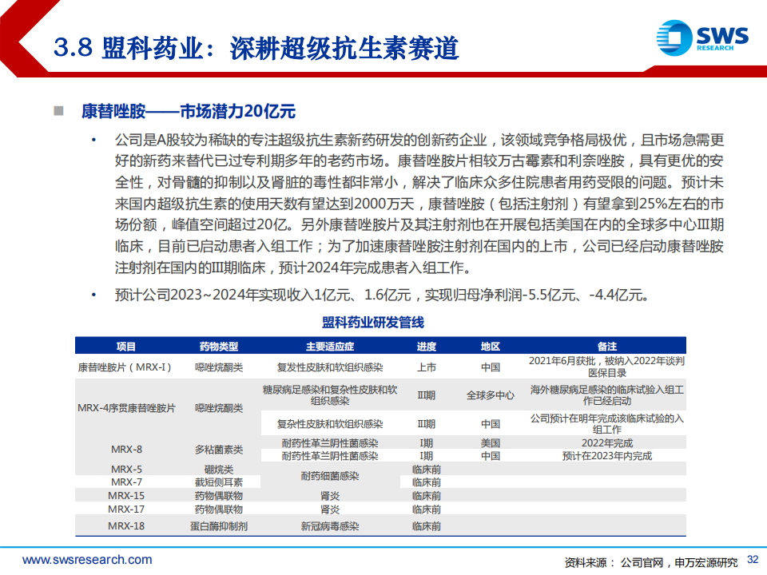Image resolution: width=767 pixels, height=575 pixels.
Task: Click the table title 盟科药业研发管线
Action: 373,322
